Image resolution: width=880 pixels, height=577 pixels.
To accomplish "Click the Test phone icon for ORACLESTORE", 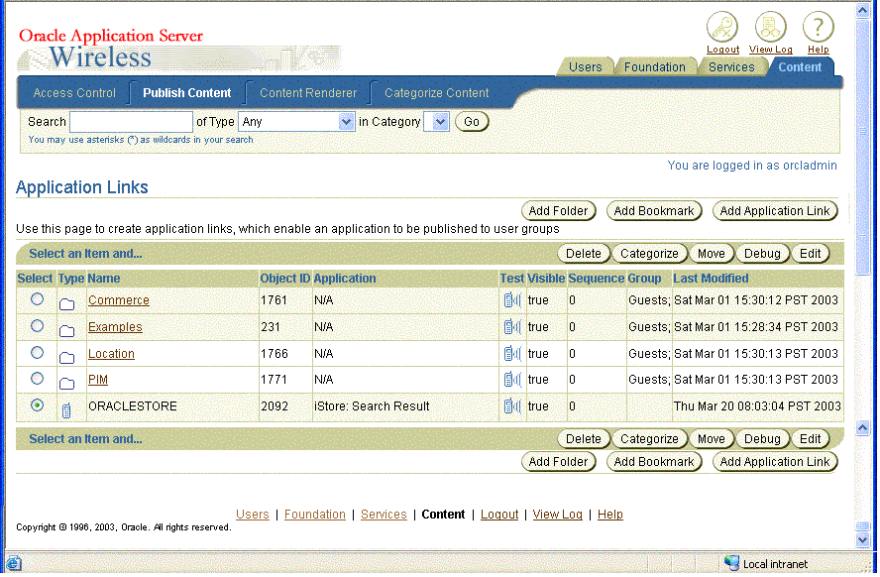I will [x=511, y=405].
